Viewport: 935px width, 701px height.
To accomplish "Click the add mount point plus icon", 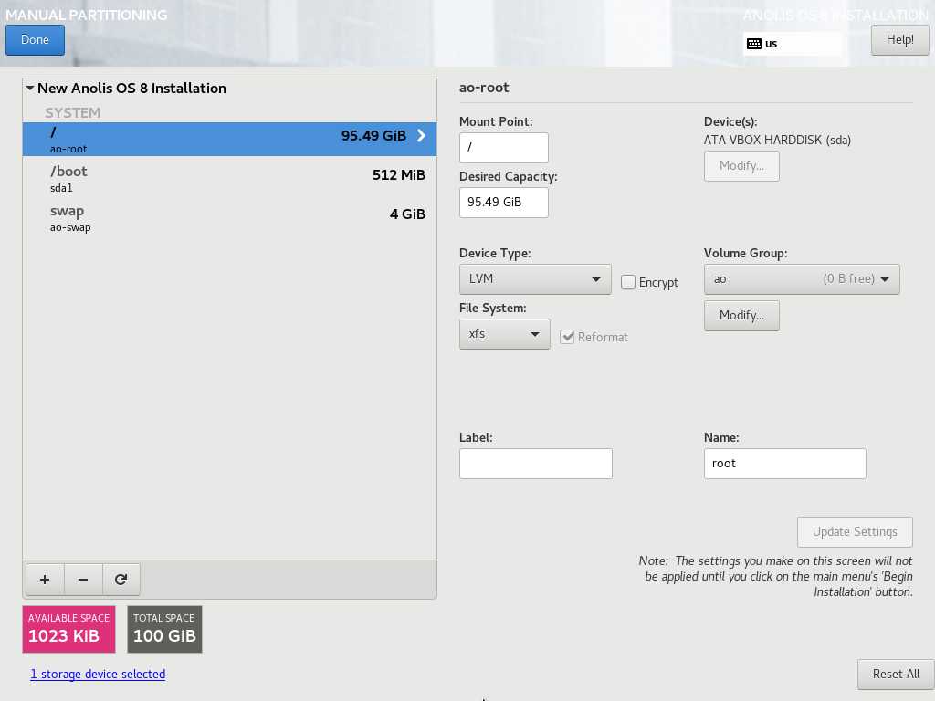I will click(45, 580).
